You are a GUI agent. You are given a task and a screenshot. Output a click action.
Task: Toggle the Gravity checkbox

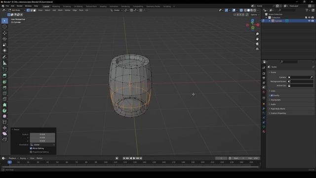(x=272, y=95)
